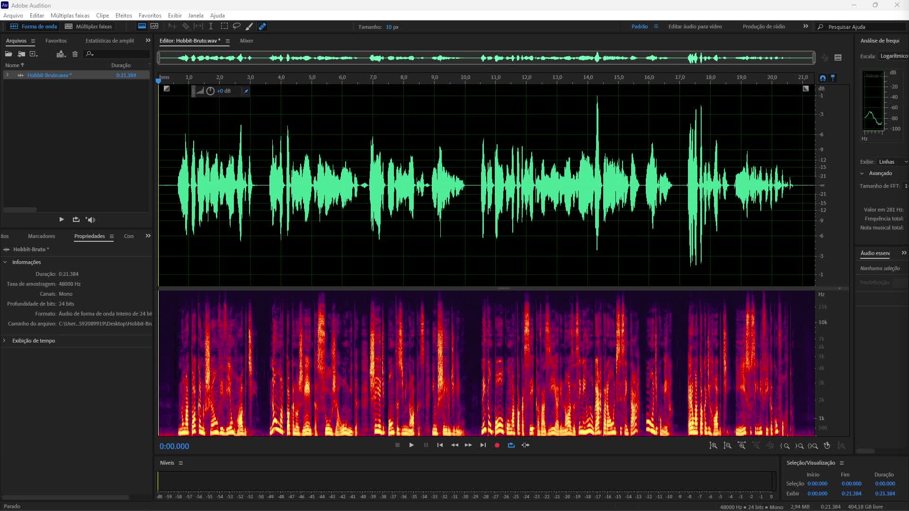This screenshot has height=511, width=909.
Task: Click Zoom In Amplitude icon
Action: pos(713,446)
